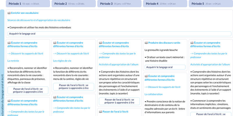This screenshot has height=116, width=233.
Task: Select the Période 2 column header
Action: [74, 3]
